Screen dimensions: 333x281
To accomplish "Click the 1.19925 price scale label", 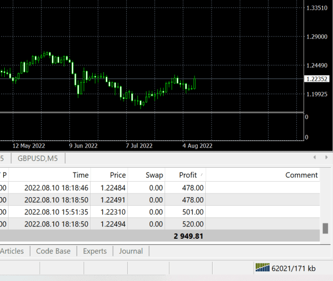I will [317, 94].
